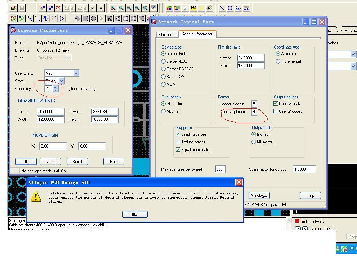
Task: Select the Text Edit abc icon
Action: pos(246,8)
